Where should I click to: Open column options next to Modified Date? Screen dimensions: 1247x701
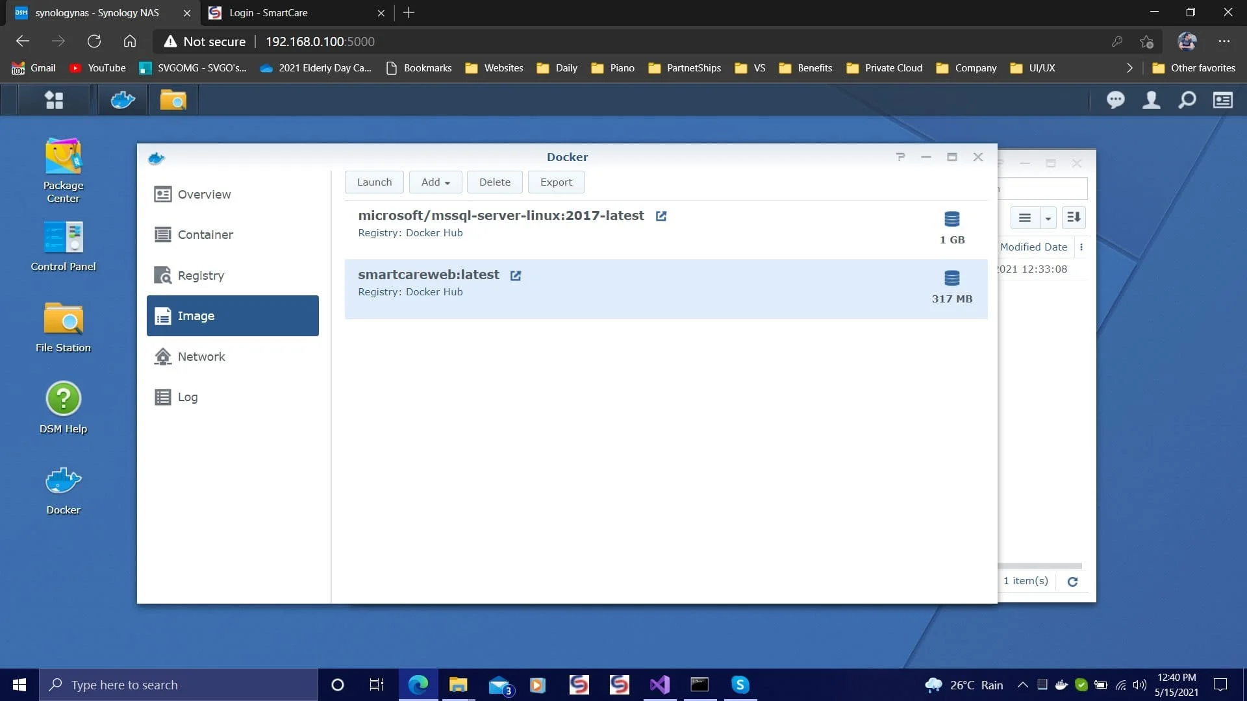click(x=1081, y=247)
